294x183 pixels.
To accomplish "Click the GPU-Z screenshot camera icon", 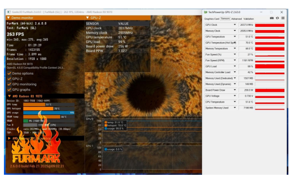I will (x=272, y=18).
